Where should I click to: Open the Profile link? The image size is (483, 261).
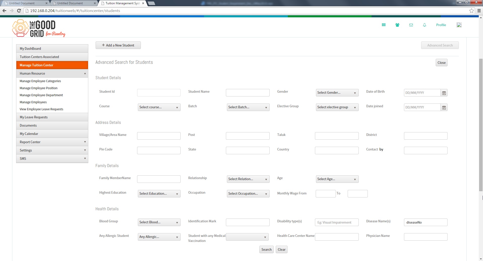[441, 25]
